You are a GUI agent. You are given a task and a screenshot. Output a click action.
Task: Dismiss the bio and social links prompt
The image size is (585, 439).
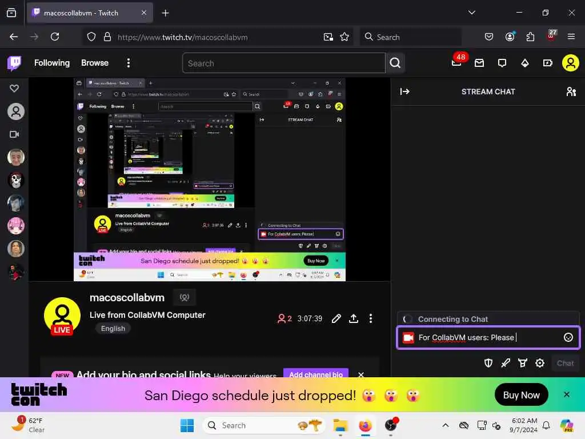click(x=361, y=374)
